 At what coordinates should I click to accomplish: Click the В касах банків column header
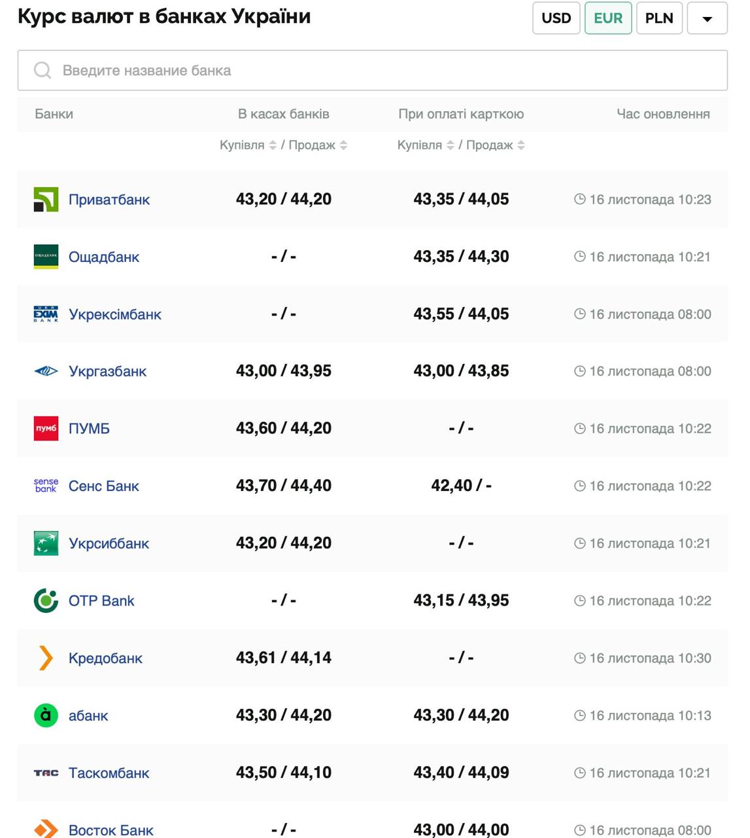tap(283, 114)
